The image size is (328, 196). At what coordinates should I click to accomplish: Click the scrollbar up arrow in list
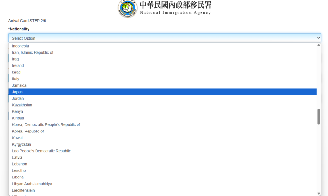pyautogui.click(x=319, y=45)
